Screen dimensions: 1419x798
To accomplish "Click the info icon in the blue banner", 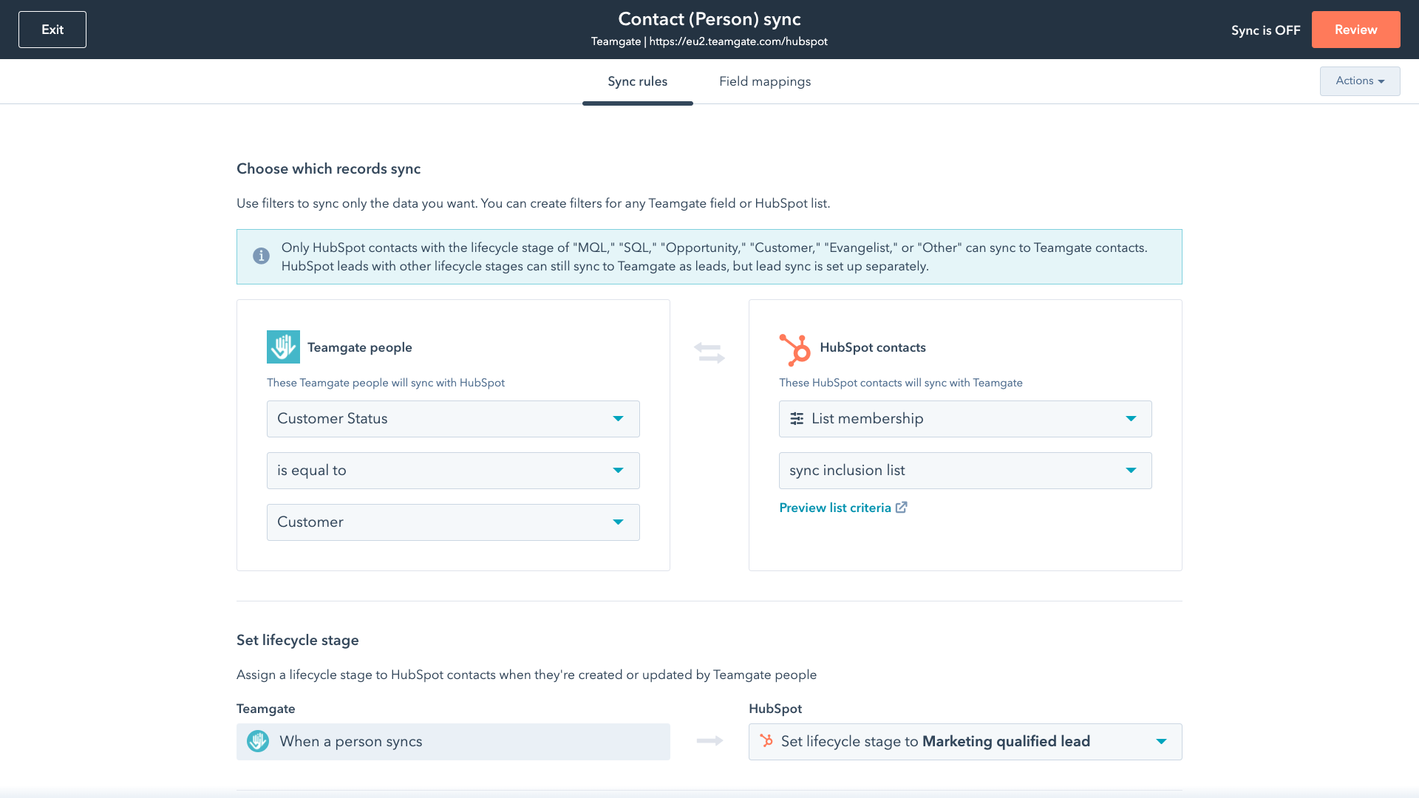I will (261, 256).
